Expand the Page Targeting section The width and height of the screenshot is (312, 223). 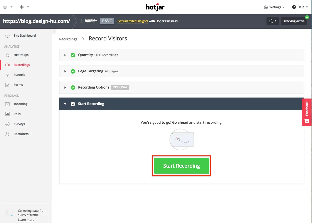click(65, 71)
